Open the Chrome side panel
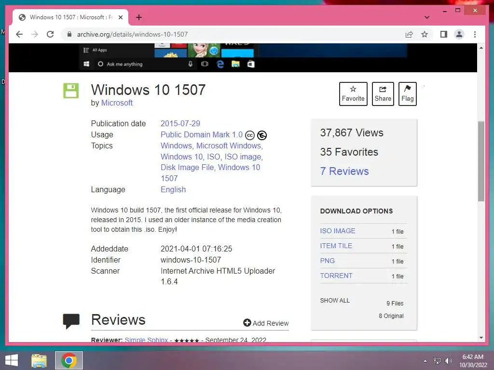Image resolution: width=494 pixels, height=370 pixels. click(444, 34)
